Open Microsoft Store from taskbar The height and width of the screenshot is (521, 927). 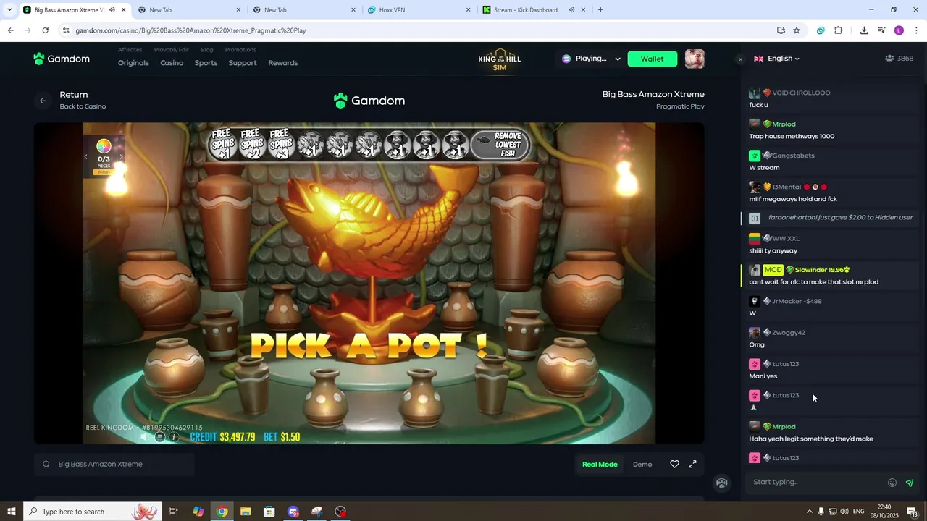pyautogui.click(x=269, y=512)
